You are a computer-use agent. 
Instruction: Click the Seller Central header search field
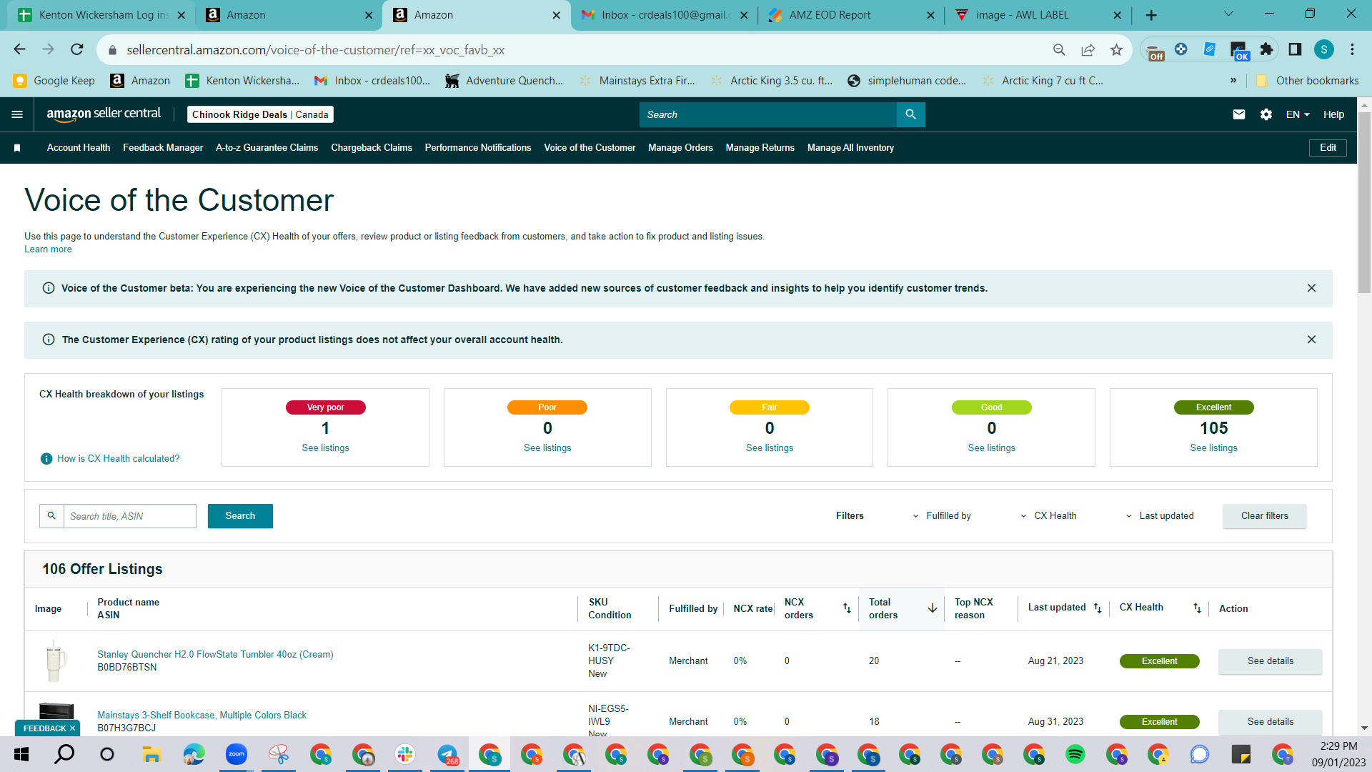click(768, 114)
